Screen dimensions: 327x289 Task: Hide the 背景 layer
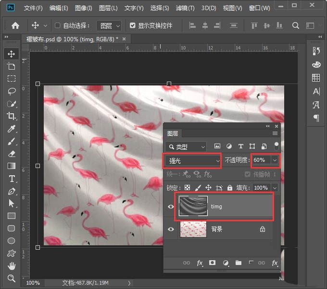(171, 229)
